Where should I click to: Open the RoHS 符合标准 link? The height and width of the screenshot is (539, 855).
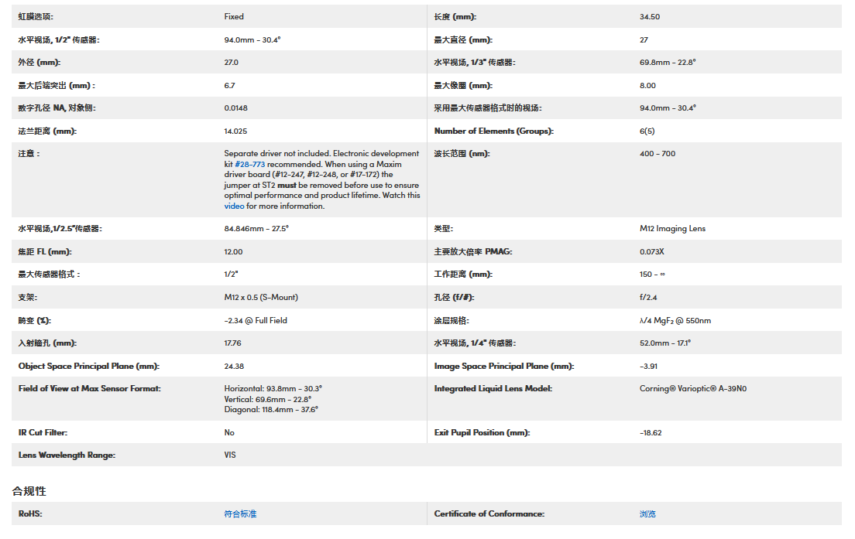[240, 513]
